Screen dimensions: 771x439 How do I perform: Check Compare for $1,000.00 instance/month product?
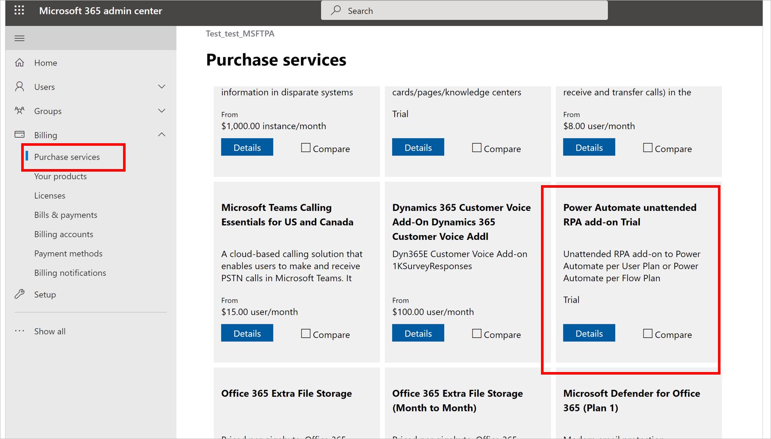pos(306,147)
